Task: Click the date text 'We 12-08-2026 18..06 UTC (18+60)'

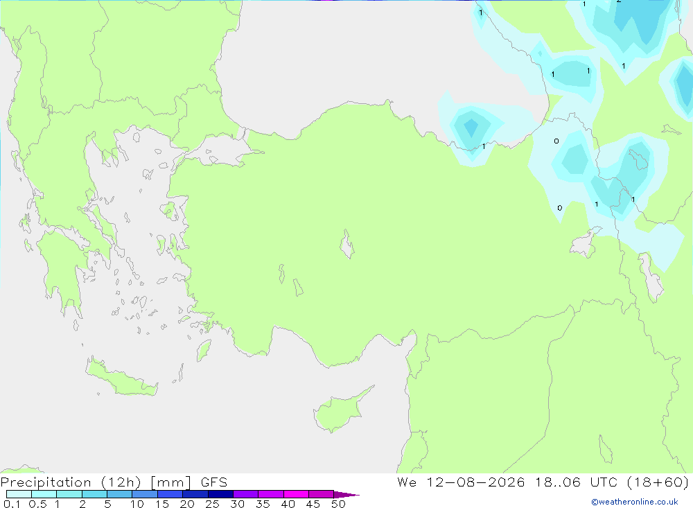Action: [543, 482]
